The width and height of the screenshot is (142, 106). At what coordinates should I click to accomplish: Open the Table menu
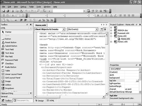point(31,7)
